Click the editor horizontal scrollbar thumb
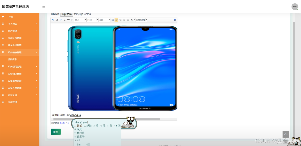The image size is (301, 146). (107, 119)
